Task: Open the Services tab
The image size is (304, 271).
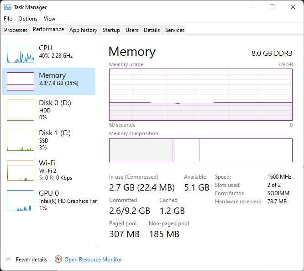Action: point(175,30)
